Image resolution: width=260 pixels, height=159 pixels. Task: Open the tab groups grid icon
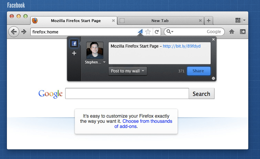click(x=238, y=20)
